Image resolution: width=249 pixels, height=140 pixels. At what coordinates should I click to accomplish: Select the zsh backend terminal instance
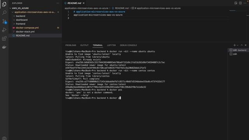click(238, 50)
